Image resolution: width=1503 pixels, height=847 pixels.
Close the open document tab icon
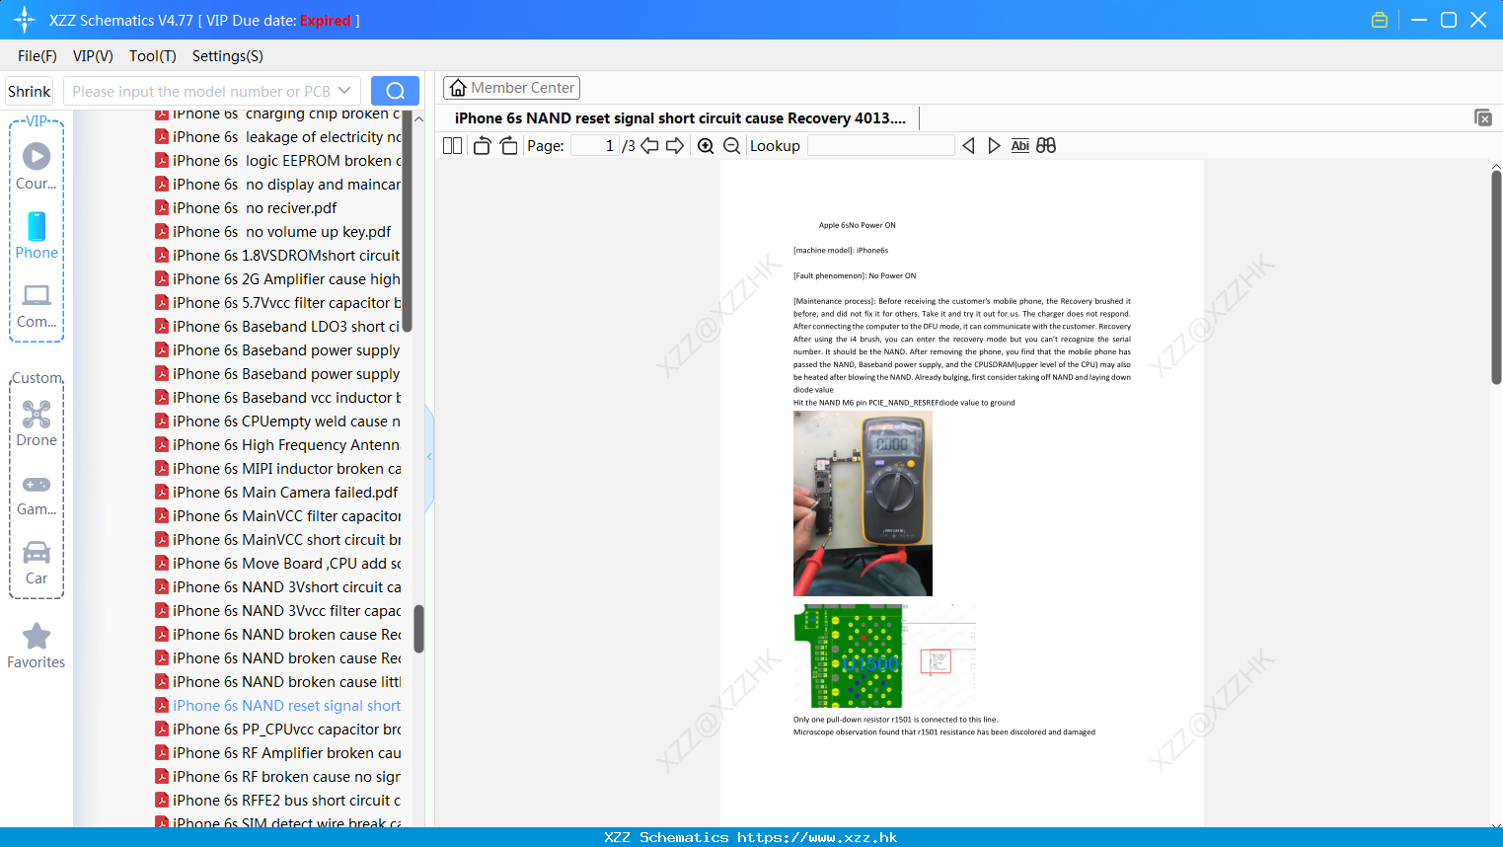1483,117
